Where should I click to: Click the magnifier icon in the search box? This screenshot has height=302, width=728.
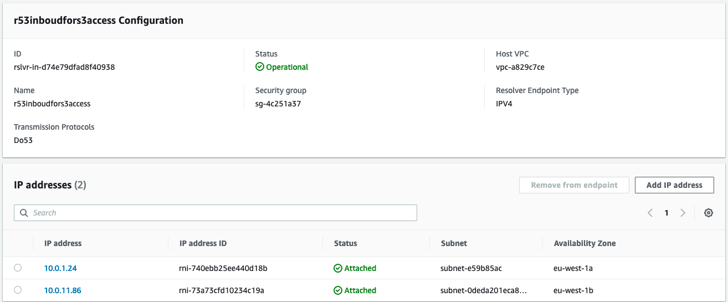point(24,213)
